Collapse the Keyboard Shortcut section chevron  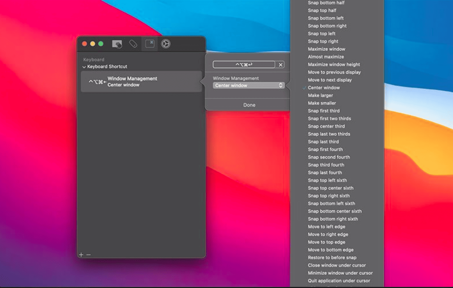(84, 67)
